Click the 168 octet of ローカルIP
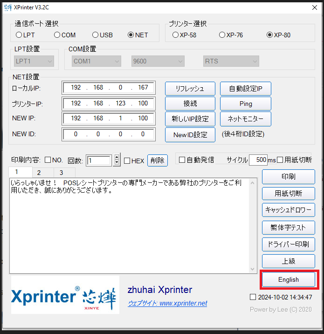The height and width of the screenshot is (334, 324). point(98,87)
